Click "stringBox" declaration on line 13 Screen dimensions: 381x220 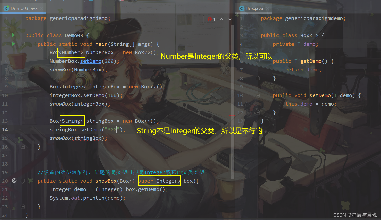100,121
